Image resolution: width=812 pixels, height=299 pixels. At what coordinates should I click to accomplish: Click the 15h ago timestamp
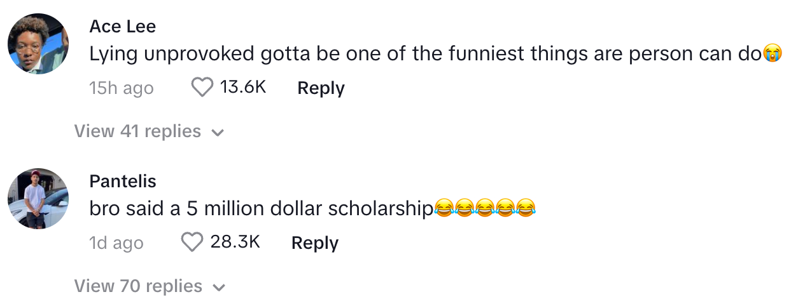pos(122,88)
